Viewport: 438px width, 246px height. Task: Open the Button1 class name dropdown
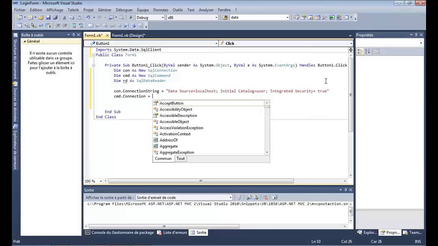click(x=216, y=43)
